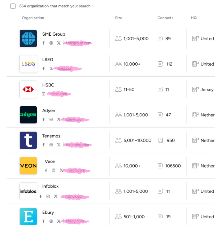Click the contacts icon in the LSEG row
The height and width of the screenshot is (225, 215).
(x=160, y=64)
